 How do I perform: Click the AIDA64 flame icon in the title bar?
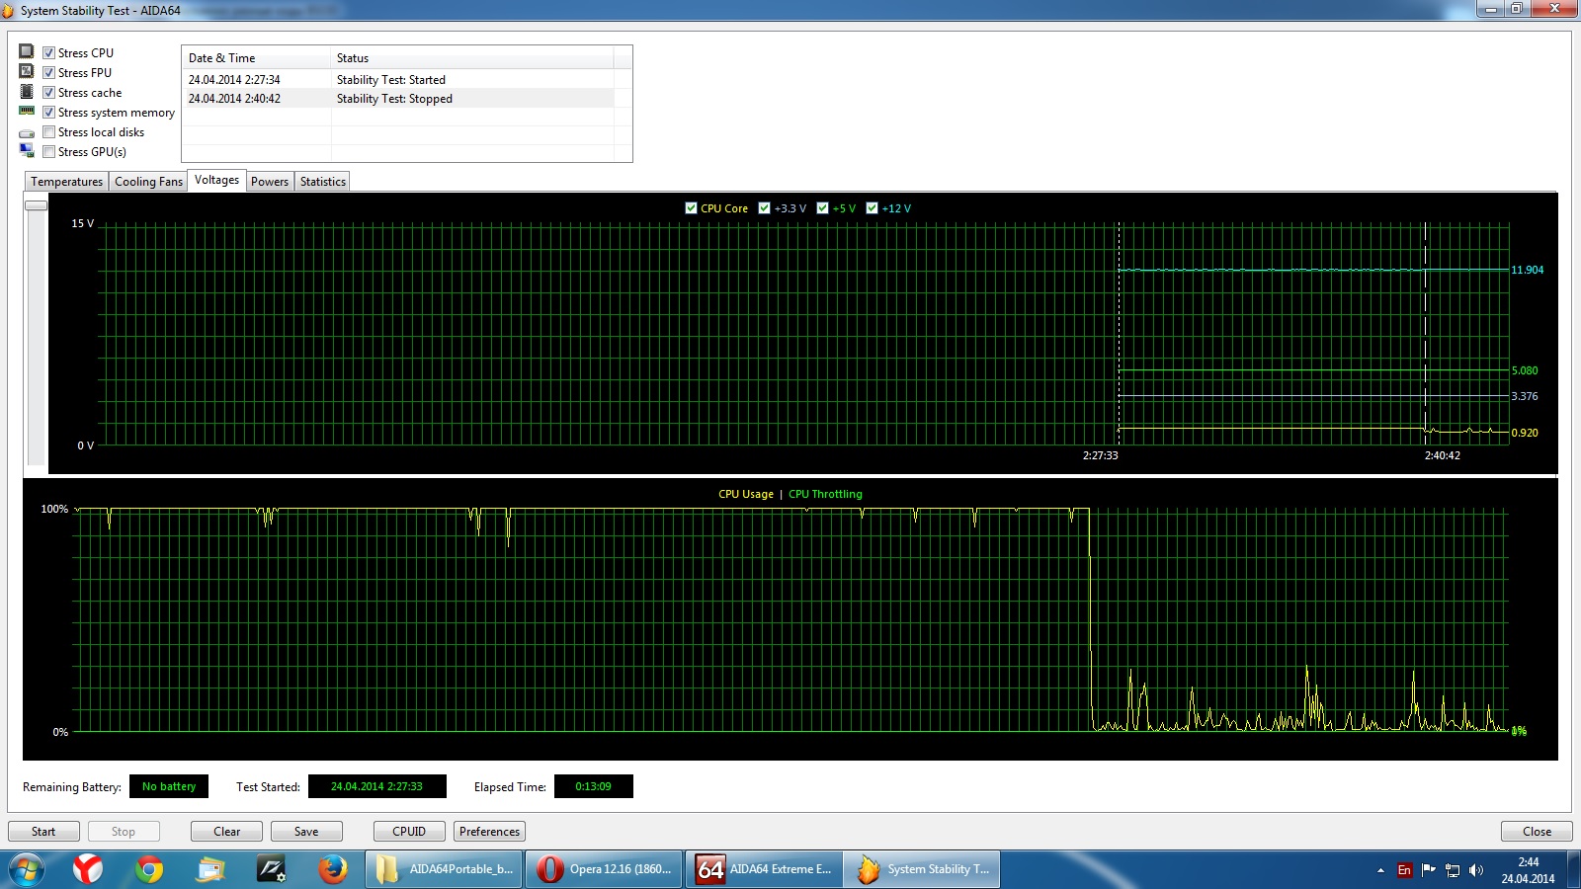click(x=8, y=11)
